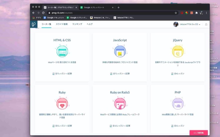Open the Google スプレッド bookmark

(77, 18)
